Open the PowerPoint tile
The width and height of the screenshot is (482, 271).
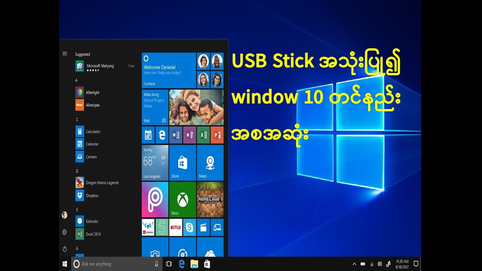coord(217,135)
